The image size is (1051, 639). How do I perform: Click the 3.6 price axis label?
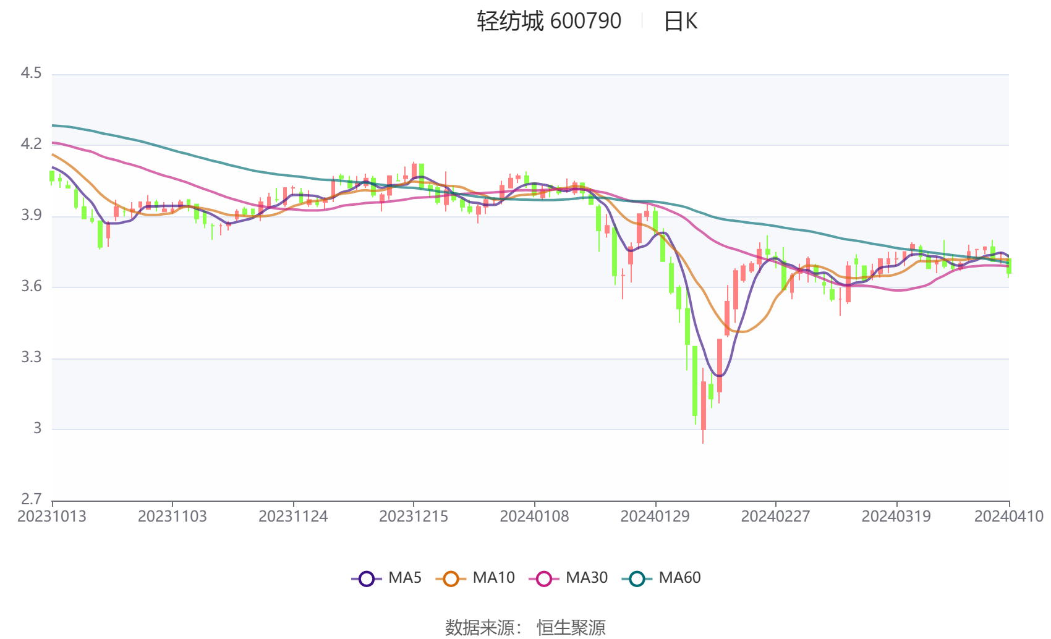[x=31, y=286]
